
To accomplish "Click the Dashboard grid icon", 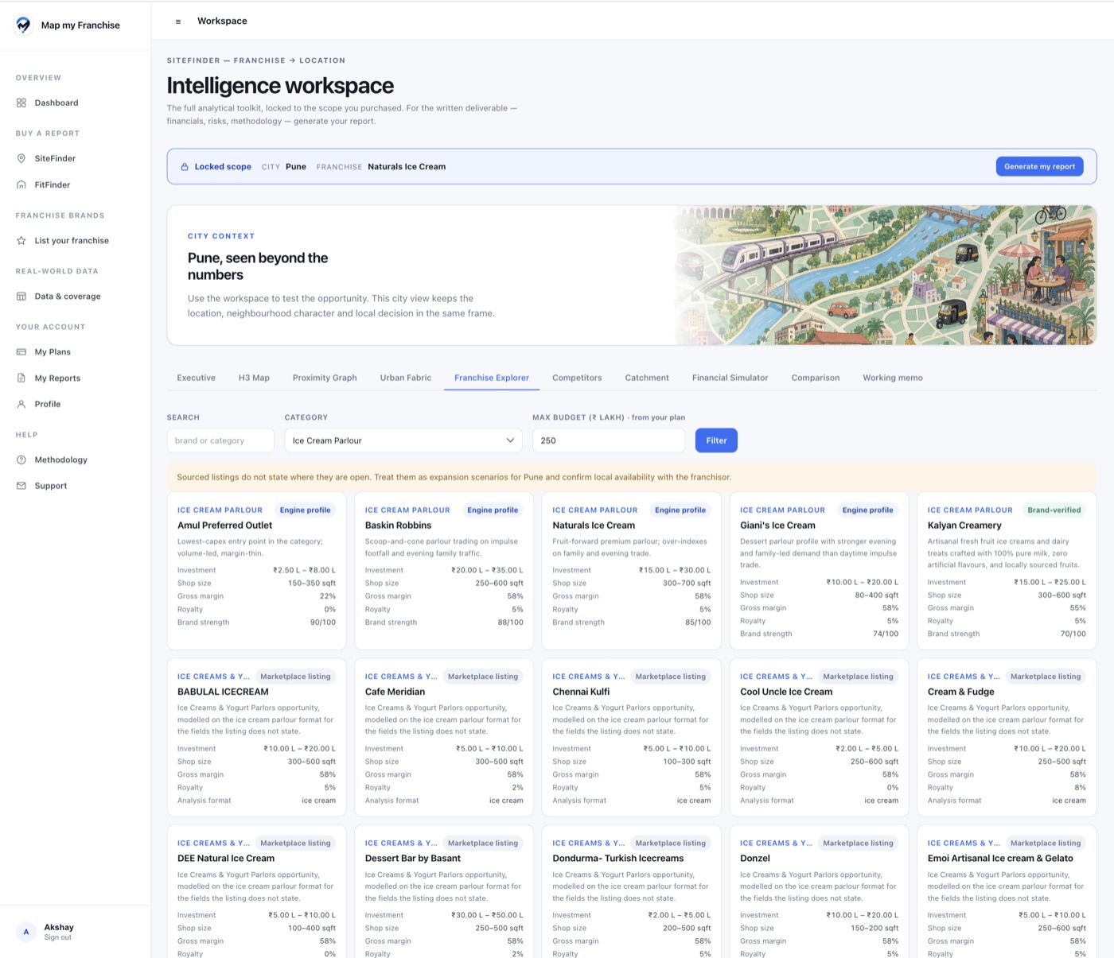I will [21, 103].
